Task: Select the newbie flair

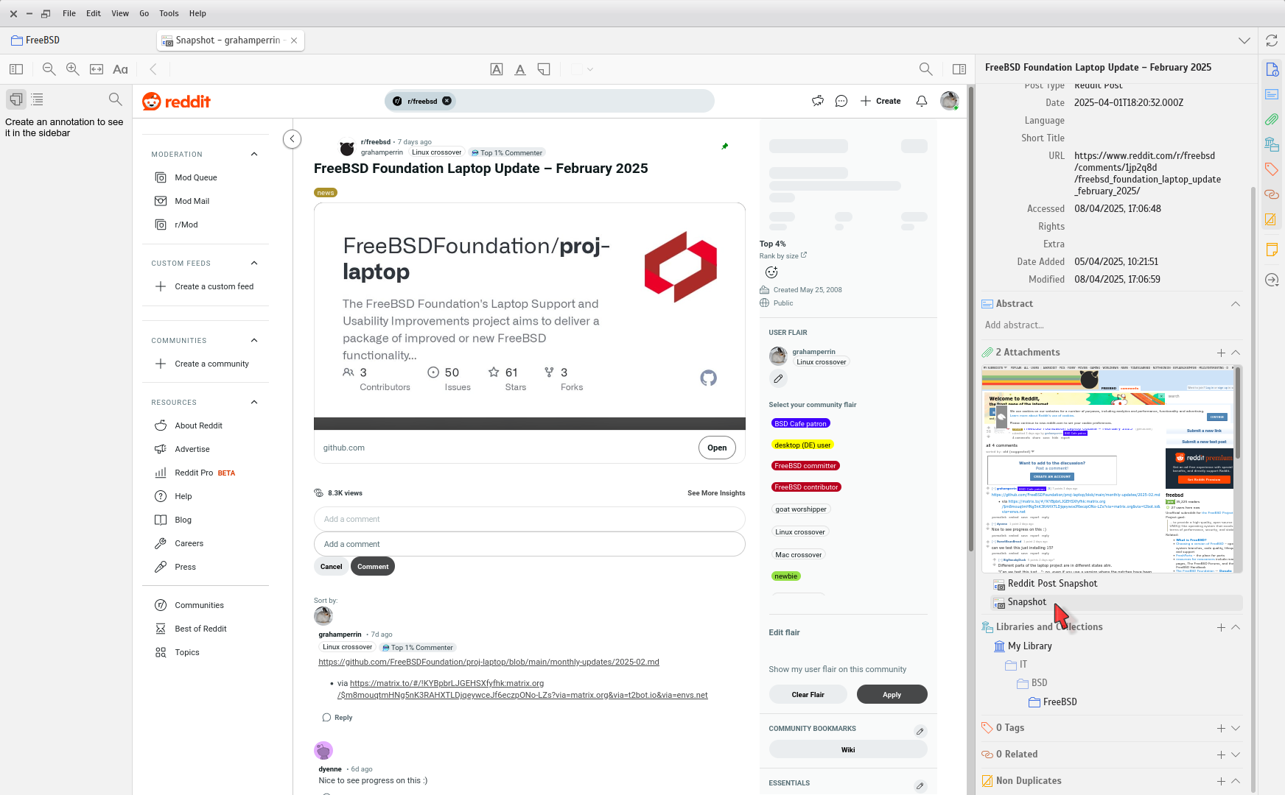Action: tap(786, 576)
